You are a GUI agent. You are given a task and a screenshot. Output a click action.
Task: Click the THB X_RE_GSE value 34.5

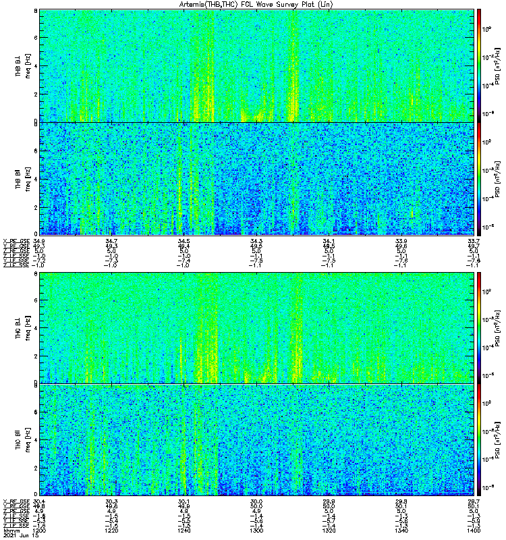coord(184,241)
